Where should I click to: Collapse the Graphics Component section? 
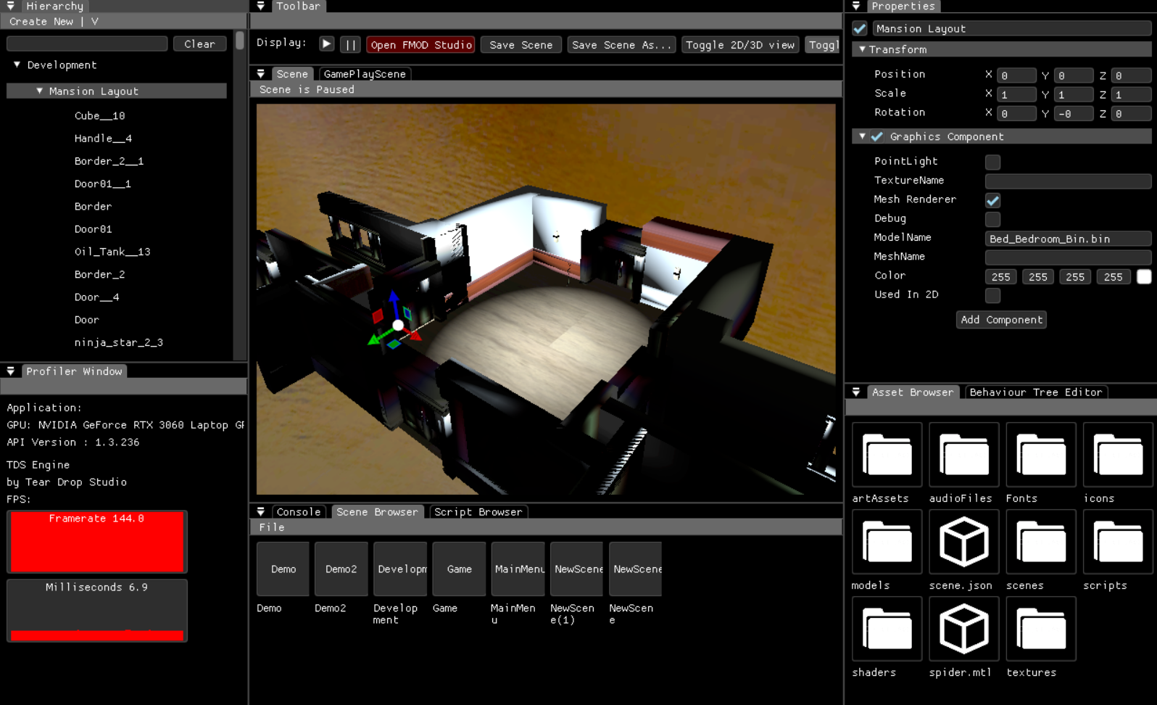tap(862, 136)
